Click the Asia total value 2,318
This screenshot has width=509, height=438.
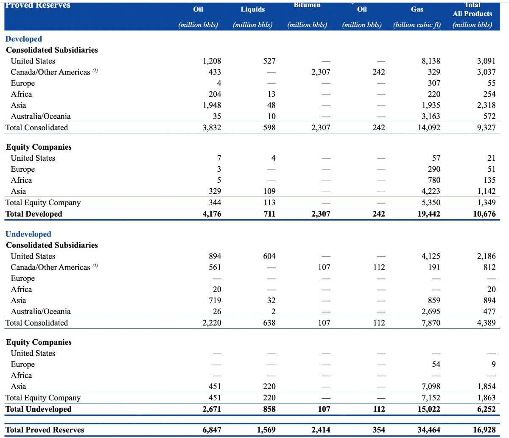[486, 105]
